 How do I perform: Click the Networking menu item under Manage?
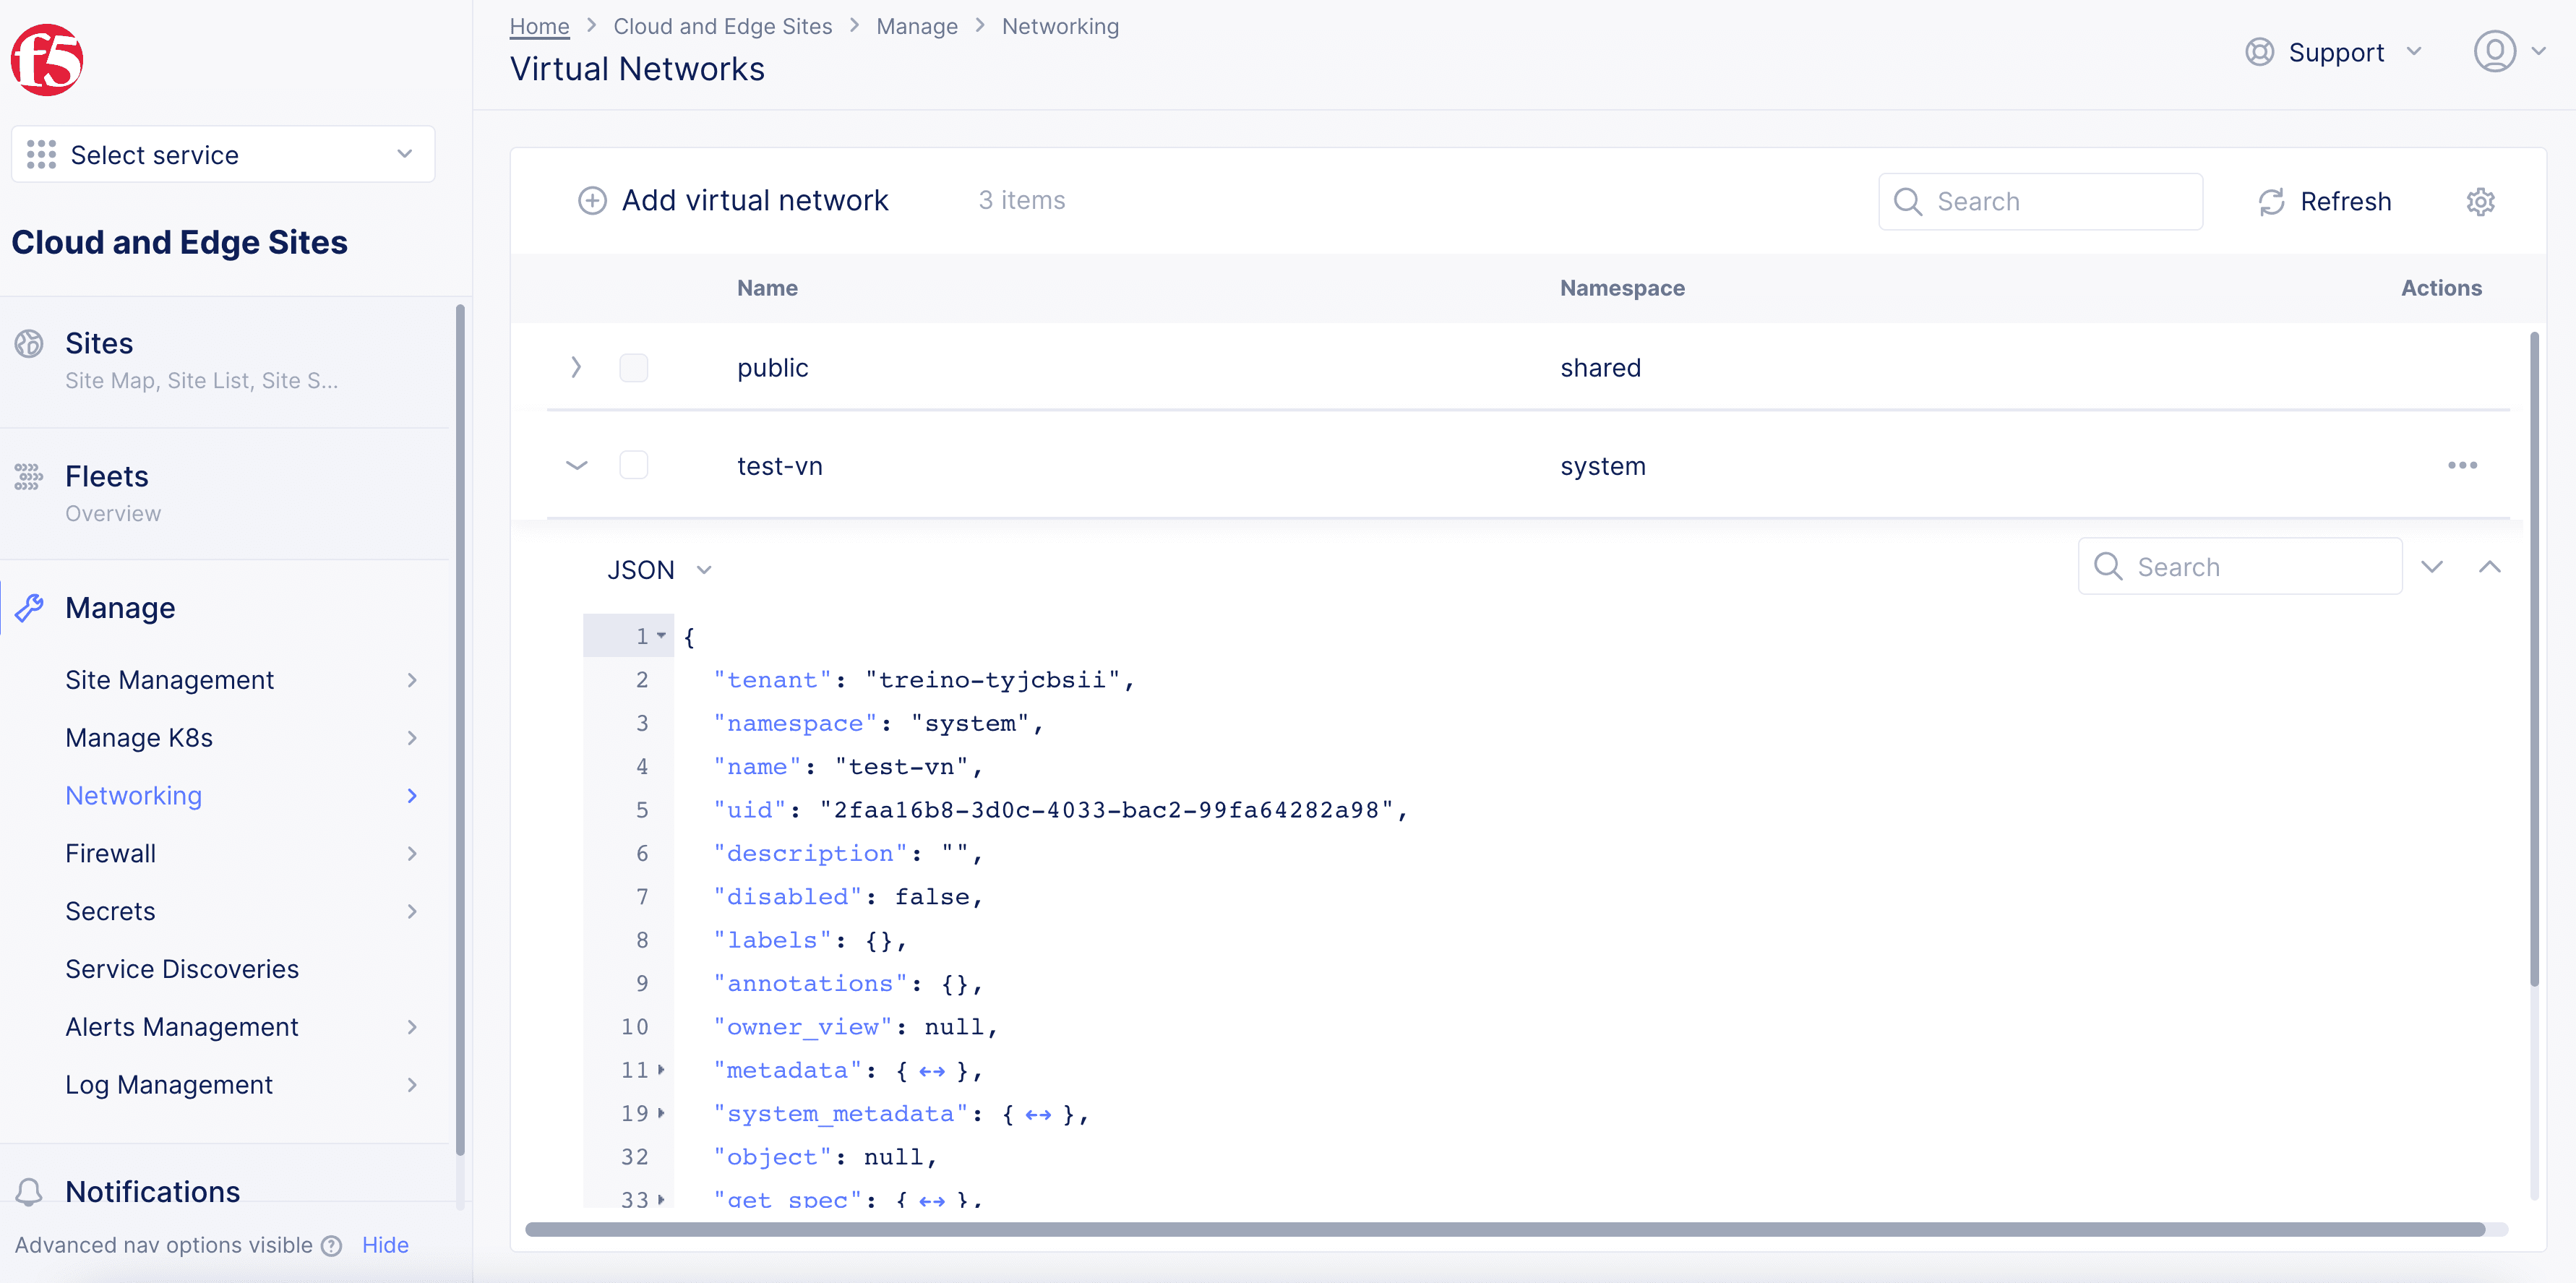coord(133,795)
